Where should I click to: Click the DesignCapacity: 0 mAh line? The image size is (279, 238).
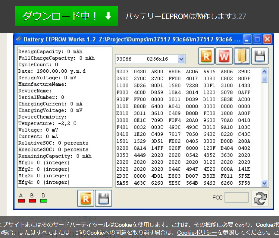[x=50, y=52]
